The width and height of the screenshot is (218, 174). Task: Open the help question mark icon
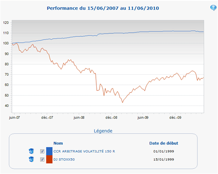point(213,8)
